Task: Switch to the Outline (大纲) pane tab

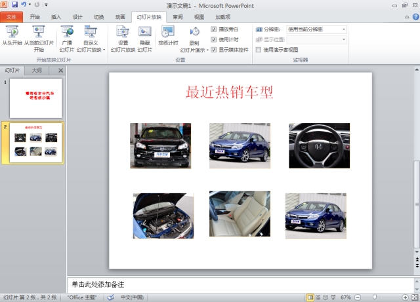Action: coord(37,70)
